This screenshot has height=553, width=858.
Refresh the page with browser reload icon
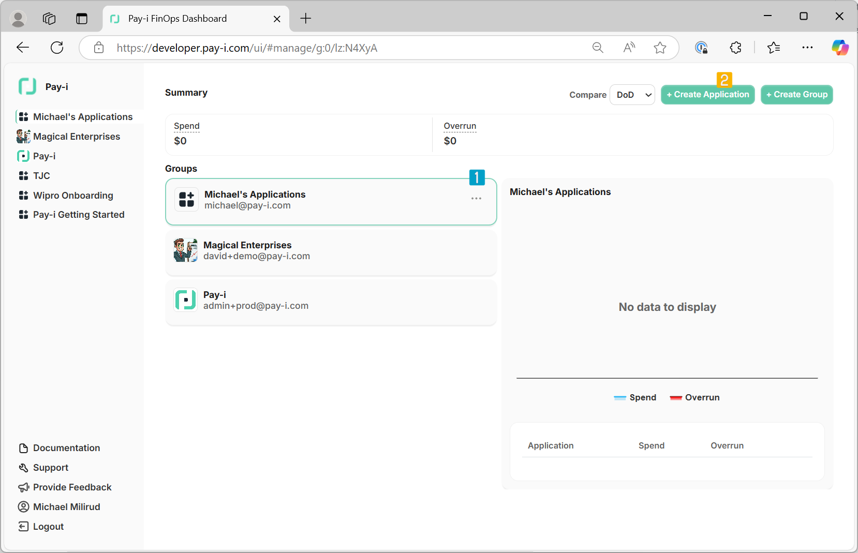pos(57,48)
